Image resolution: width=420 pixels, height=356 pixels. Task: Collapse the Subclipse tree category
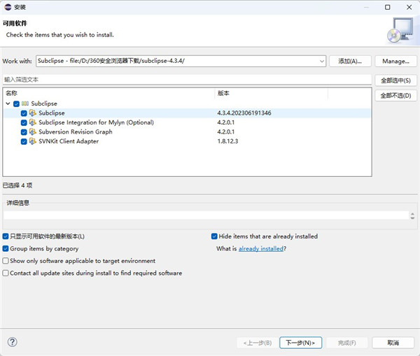(x=8, y=104)
